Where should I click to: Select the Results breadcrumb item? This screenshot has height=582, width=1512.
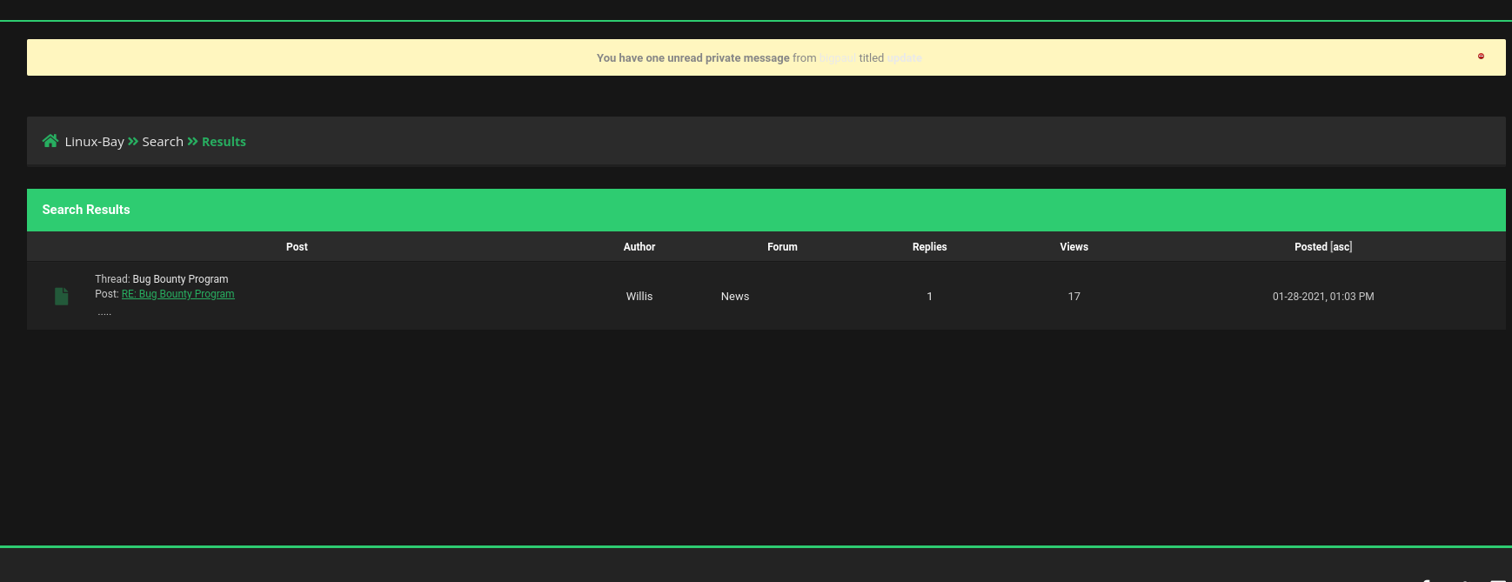pos(224,142)
